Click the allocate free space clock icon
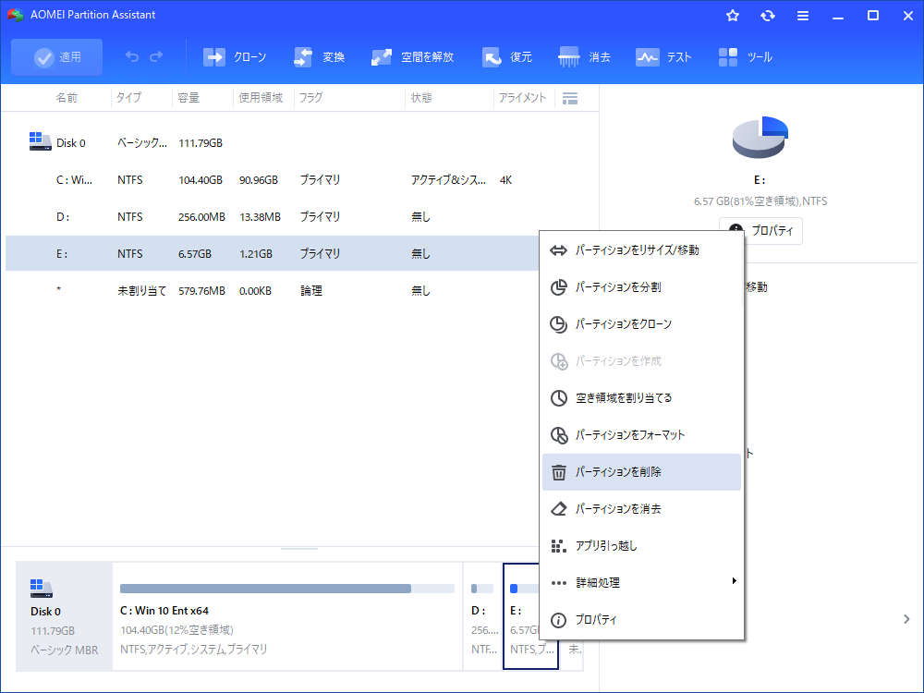Screen dimensions: 924x693 (x=559, y=397)
